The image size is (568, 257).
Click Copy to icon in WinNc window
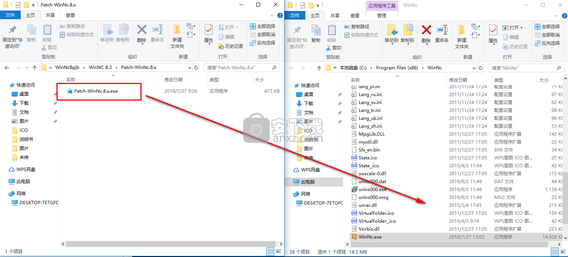(407, 30)
